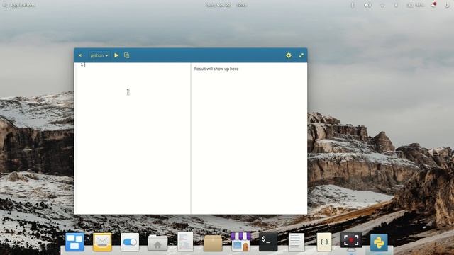Open the code document icon in dock
Image resolution: width=454 pixels, height=255 pixels.
(x=185, y=241)
